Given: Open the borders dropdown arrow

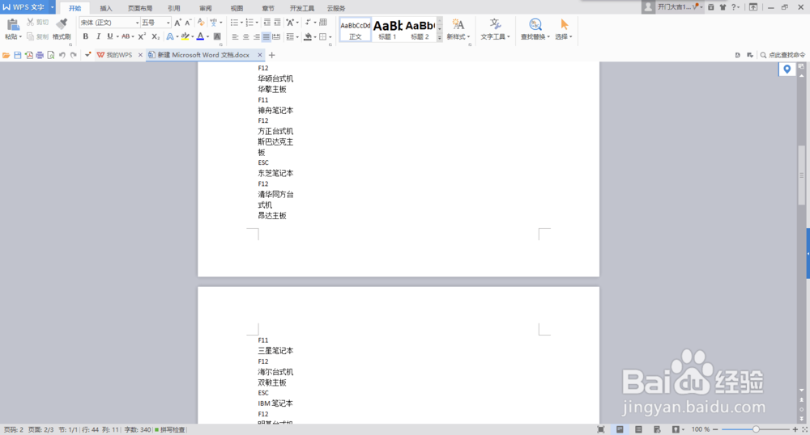Looking at the screenshot, I should [x=330, y=36].
